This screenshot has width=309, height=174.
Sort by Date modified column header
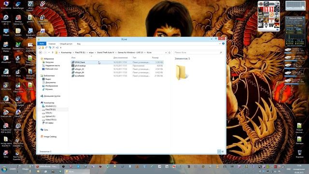[x=120, y=58]
